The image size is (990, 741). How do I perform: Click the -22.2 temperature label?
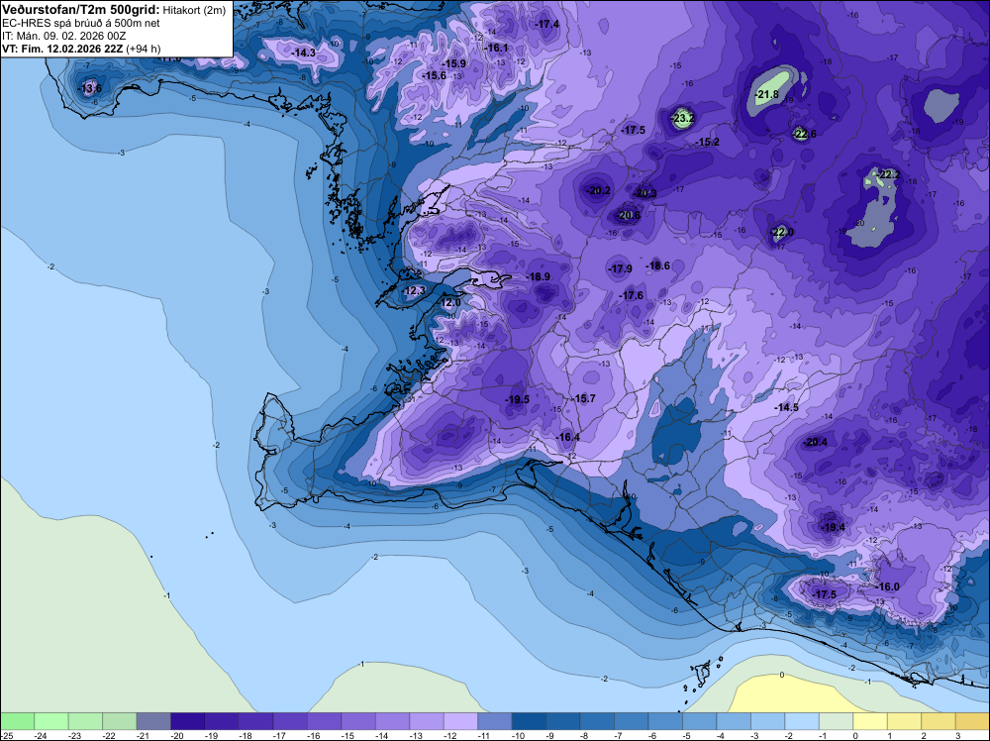click(888, 174)
